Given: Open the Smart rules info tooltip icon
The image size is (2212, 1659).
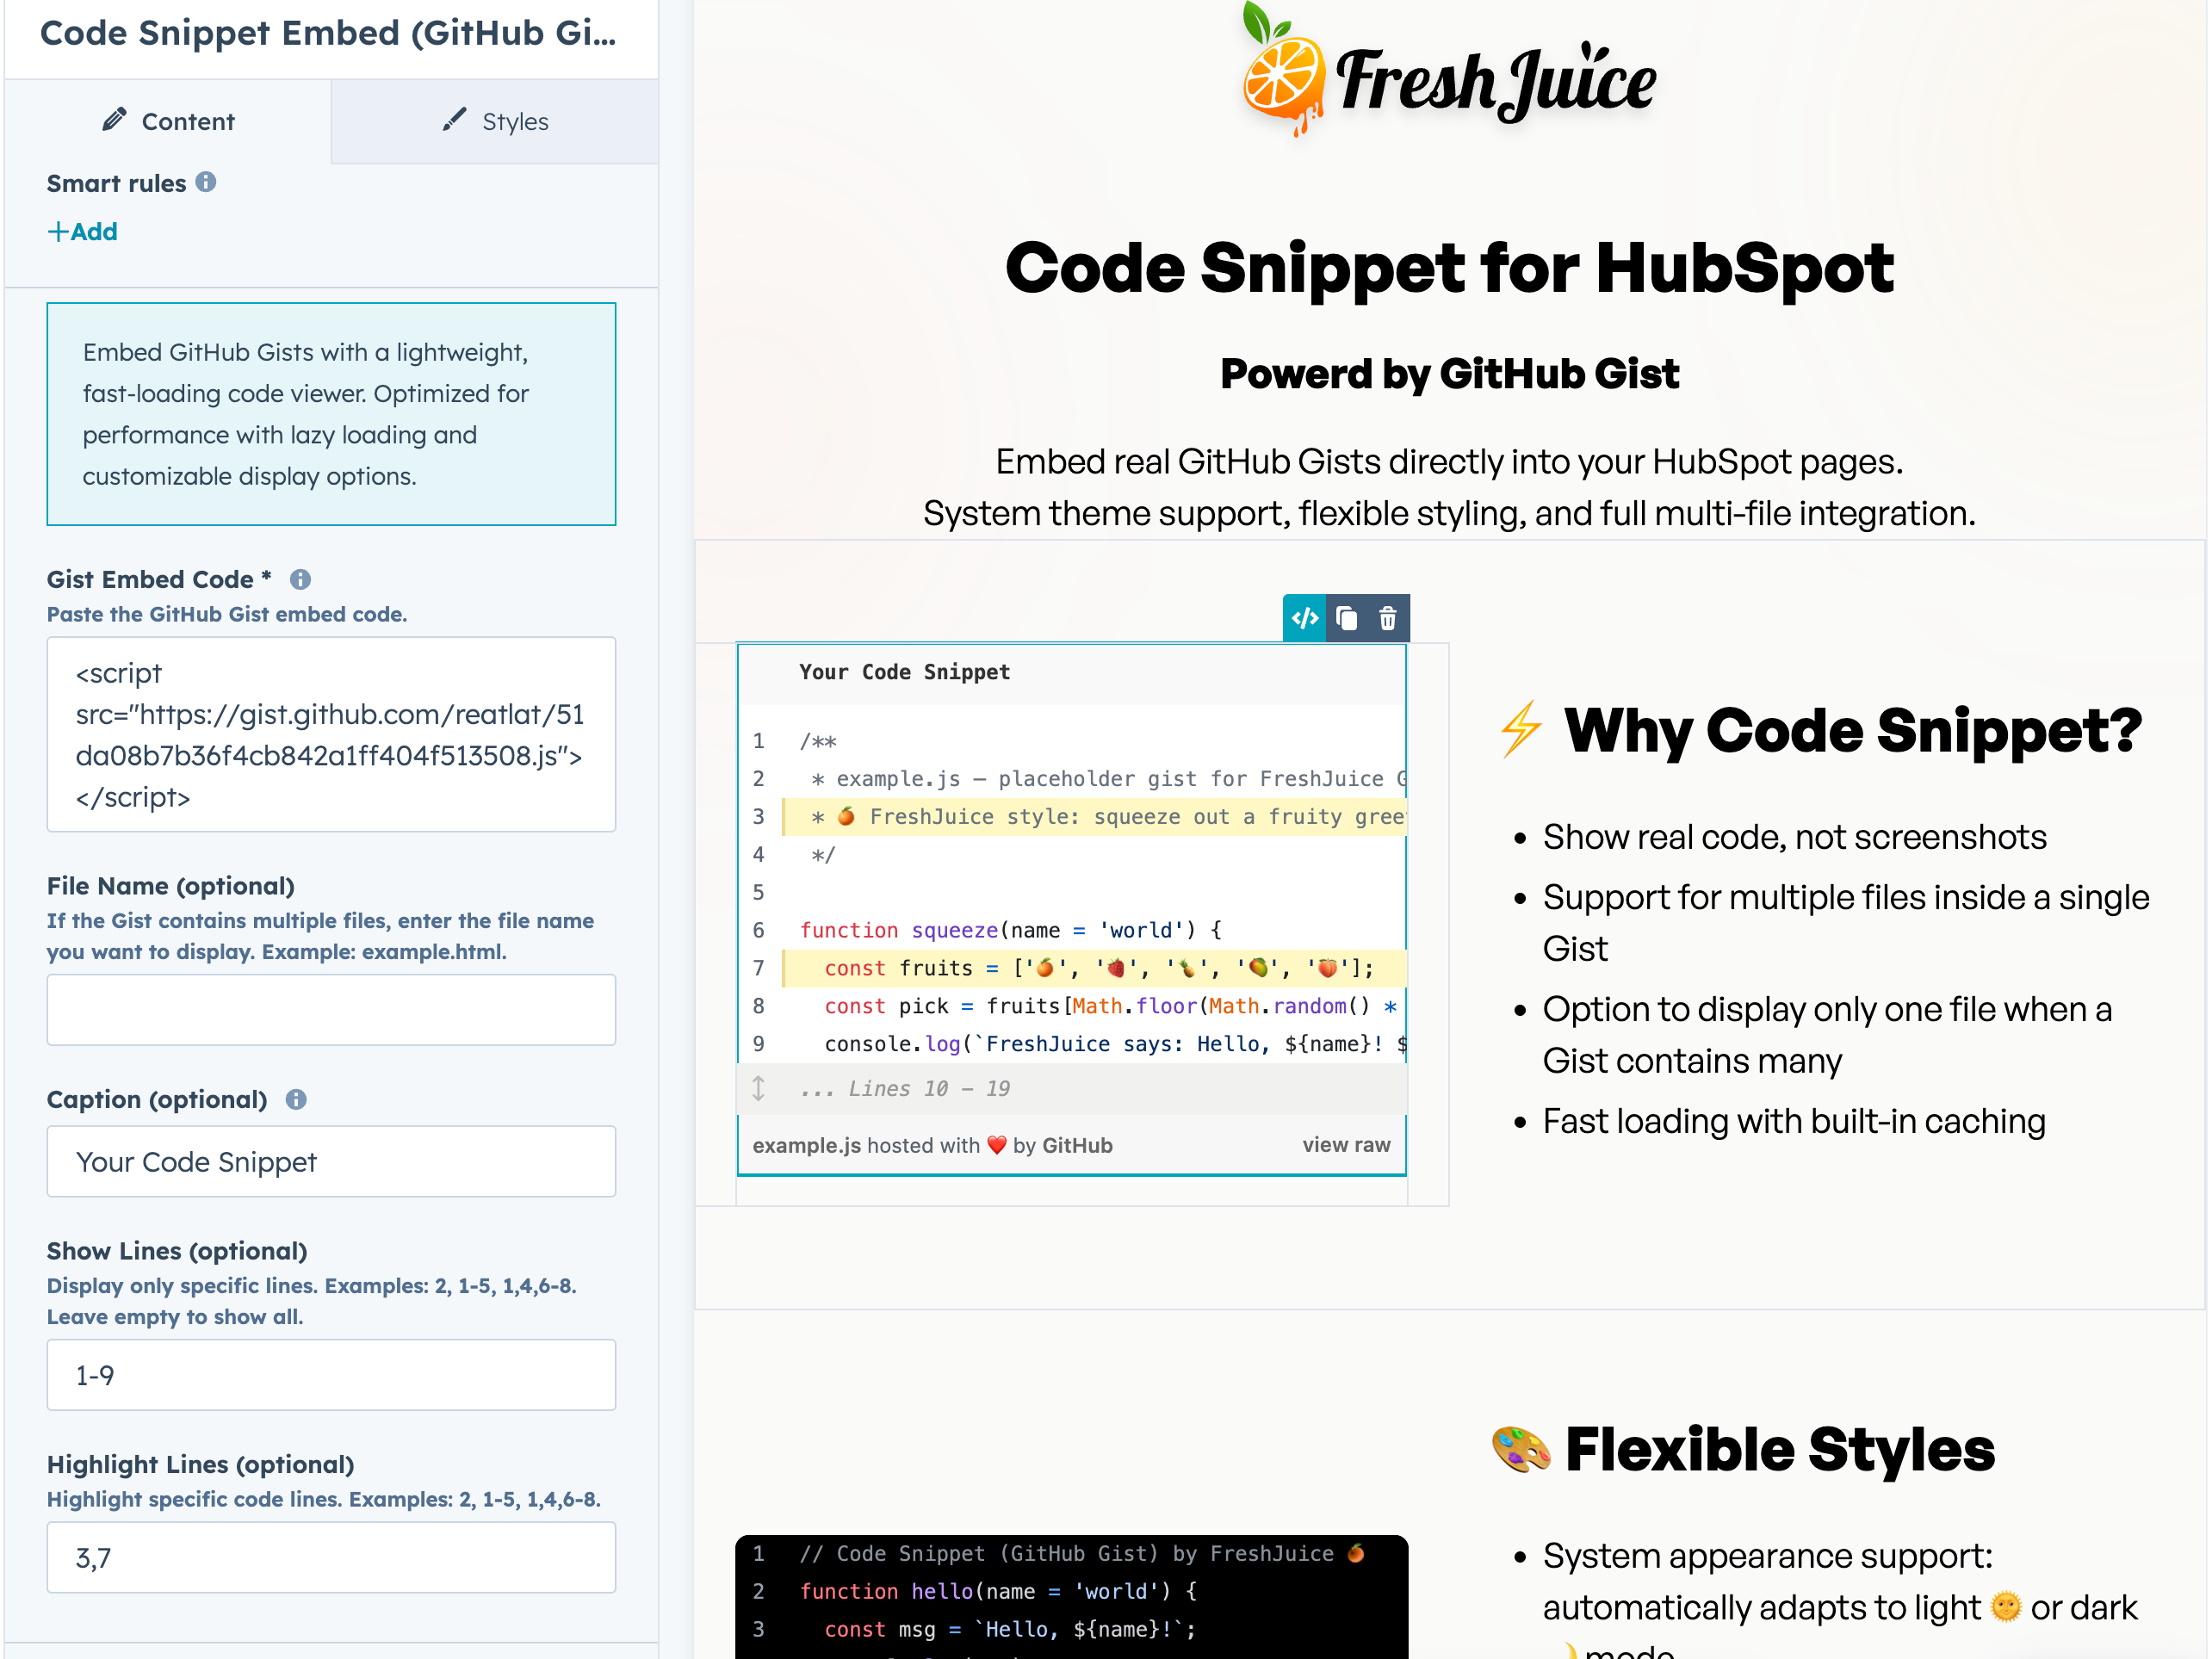Looking at the screenshot, I should point(206,182).
